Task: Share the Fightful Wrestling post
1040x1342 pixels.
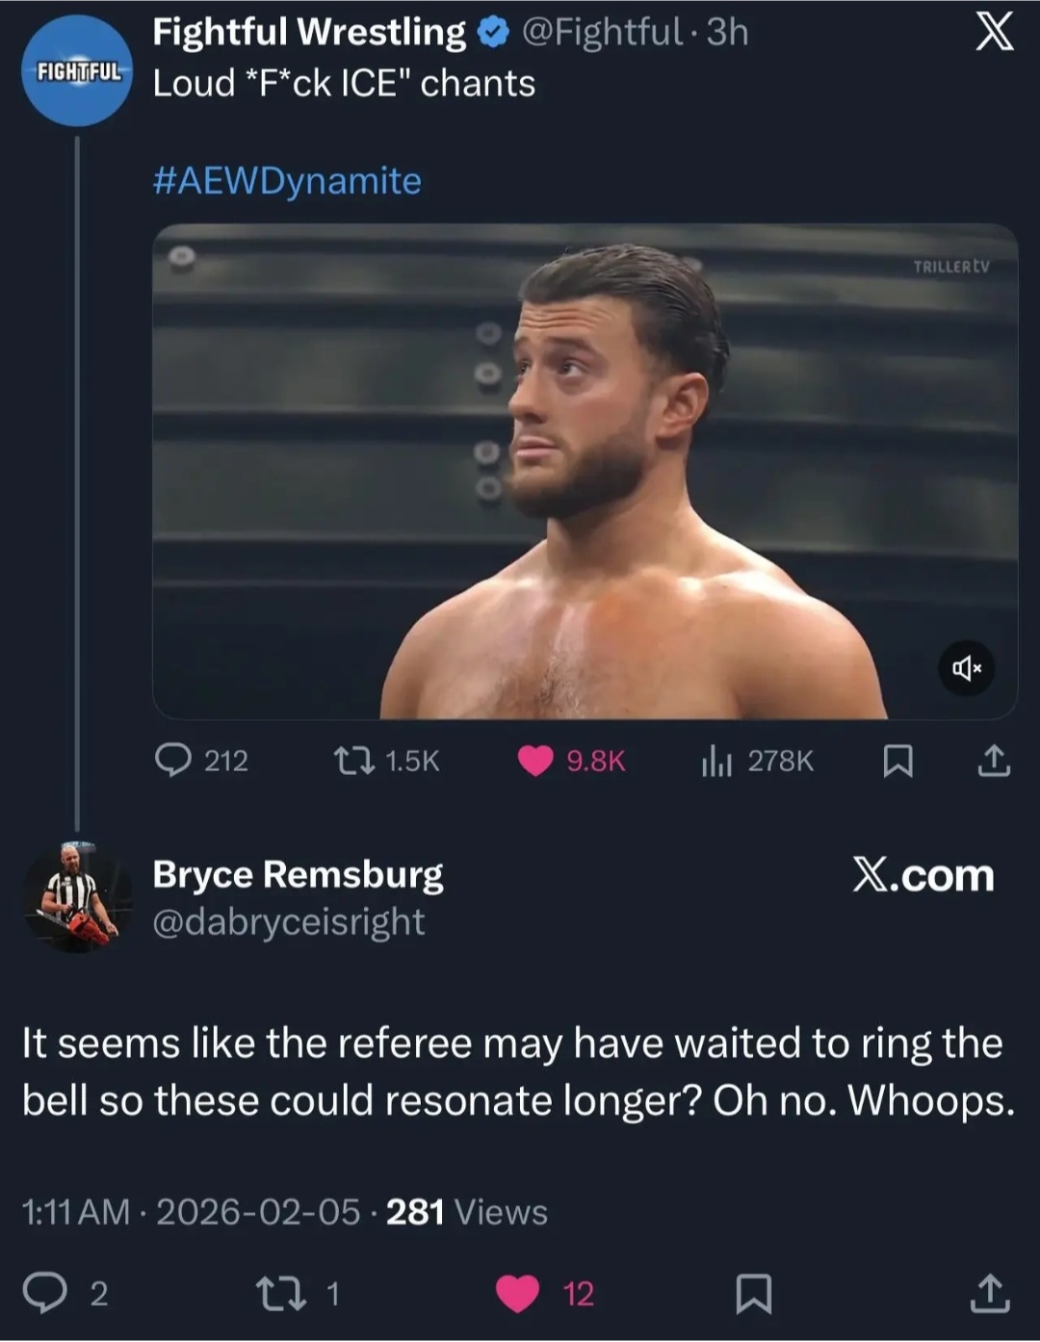Action: [x=994, y=761]
